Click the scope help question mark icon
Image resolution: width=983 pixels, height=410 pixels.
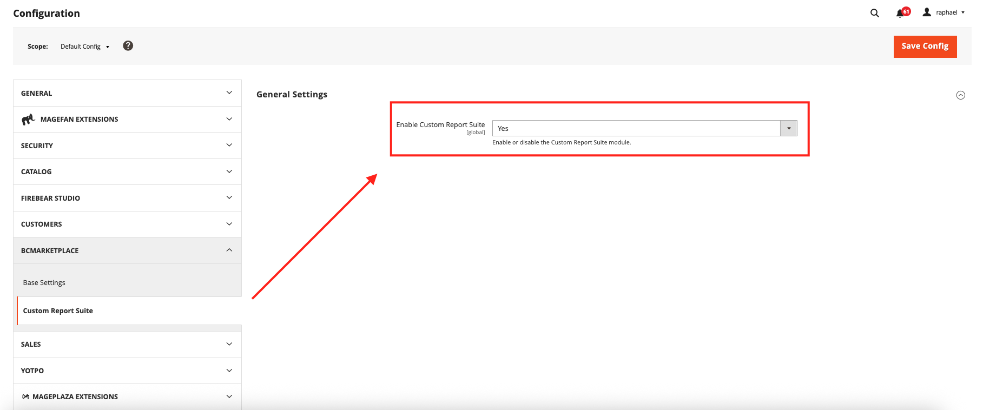(128, 46)
